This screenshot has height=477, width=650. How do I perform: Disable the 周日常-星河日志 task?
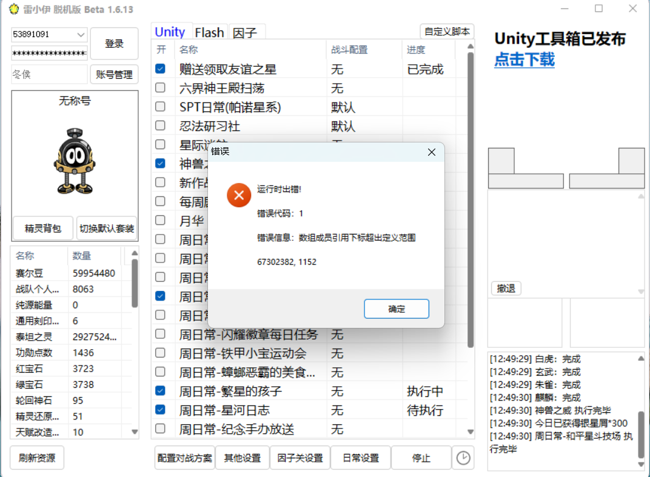[x=160, y=410]
